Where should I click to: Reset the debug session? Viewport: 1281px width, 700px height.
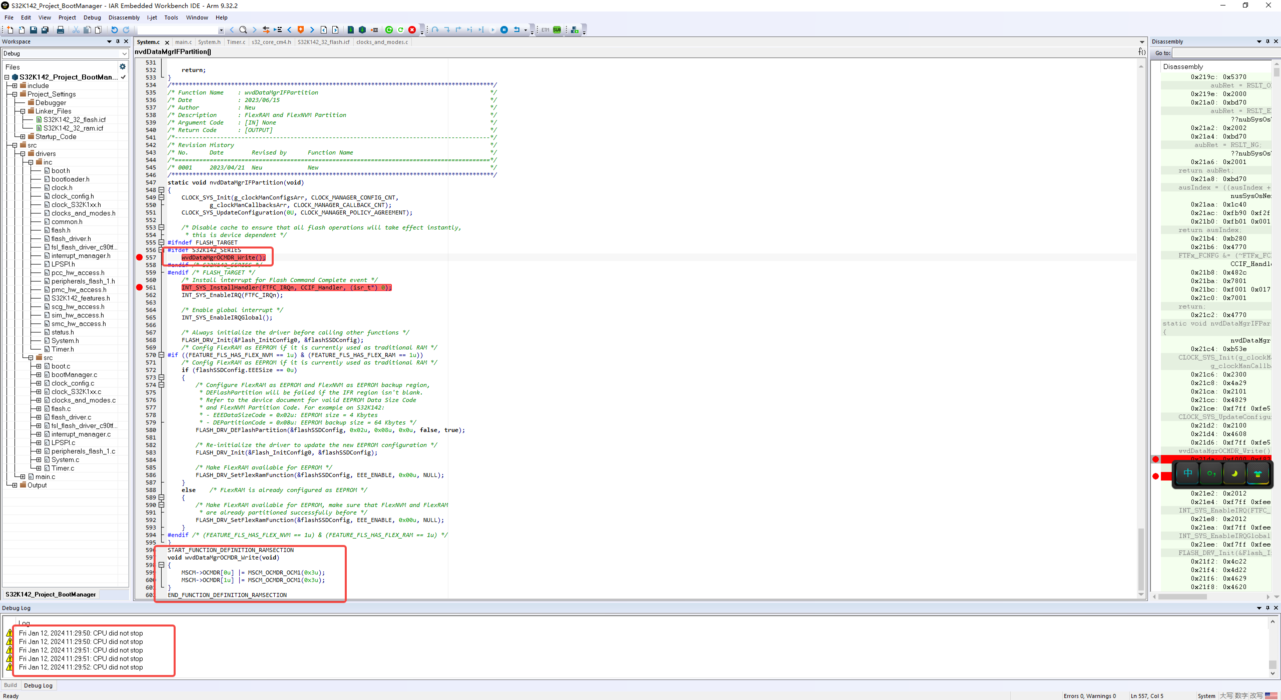click(x=517, y=29)
